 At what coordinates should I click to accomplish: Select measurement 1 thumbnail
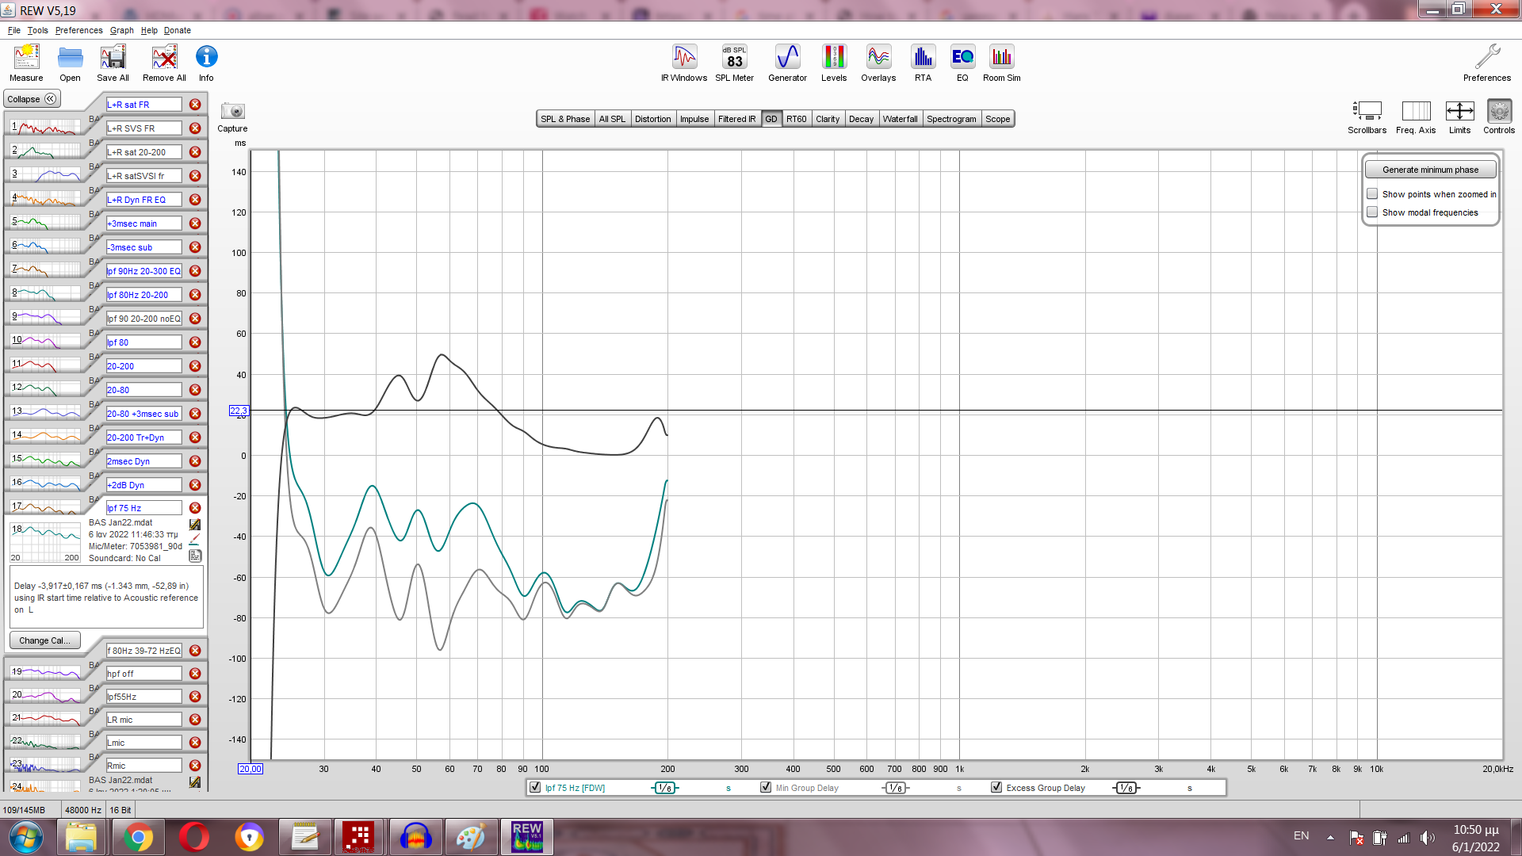[x=45, y=127]
